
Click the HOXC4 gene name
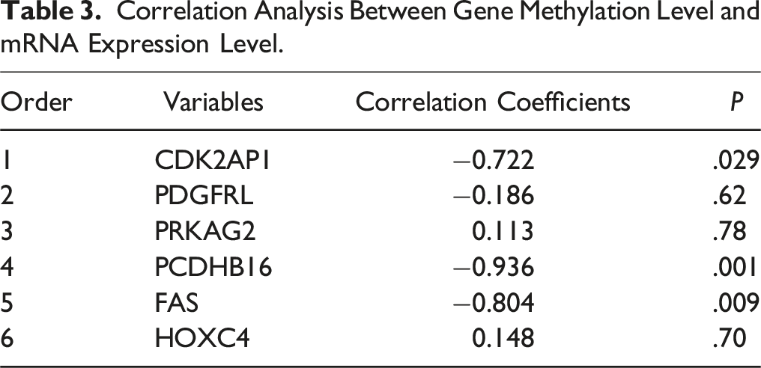click(203, 338)
